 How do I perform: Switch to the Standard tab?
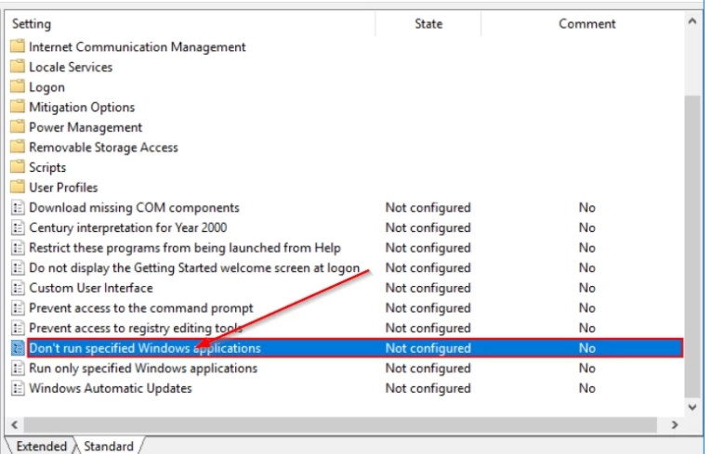(x=108, y=447)
